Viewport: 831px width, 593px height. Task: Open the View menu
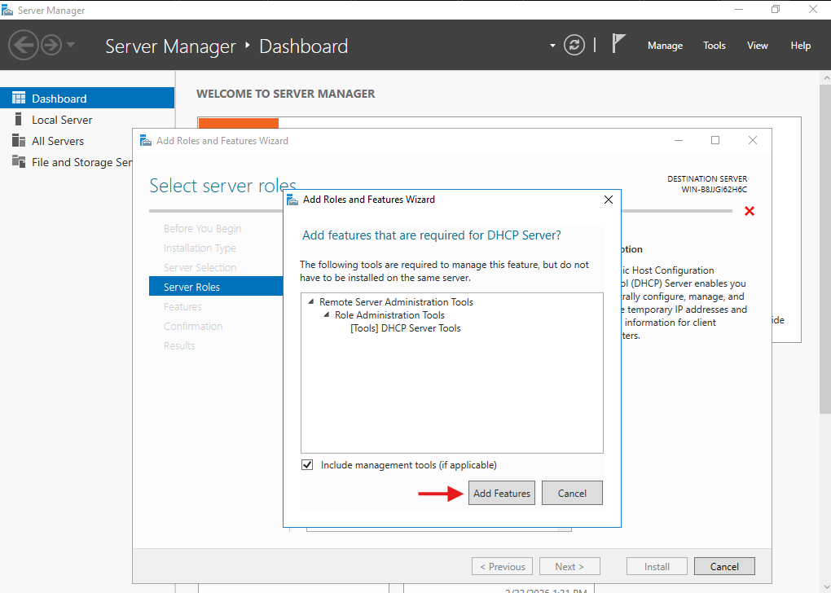(x=758, y=46)
